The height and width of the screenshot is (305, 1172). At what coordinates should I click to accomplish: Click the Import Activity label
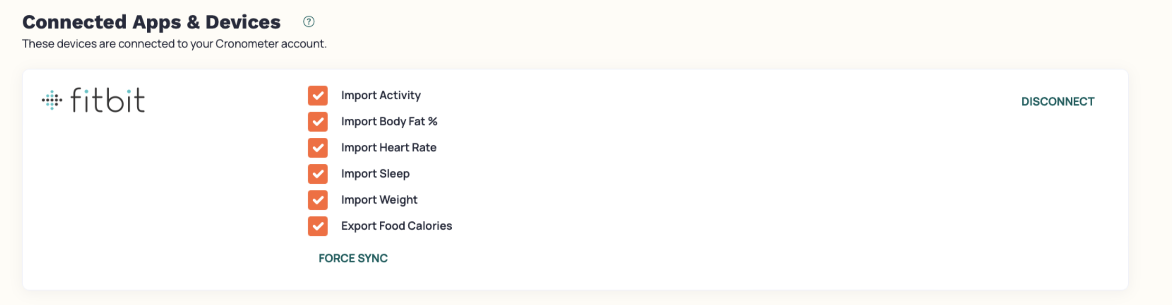381,96
